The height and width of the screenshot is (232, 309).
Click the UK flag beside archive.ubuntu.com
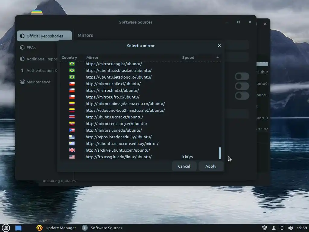pos(72,150)
